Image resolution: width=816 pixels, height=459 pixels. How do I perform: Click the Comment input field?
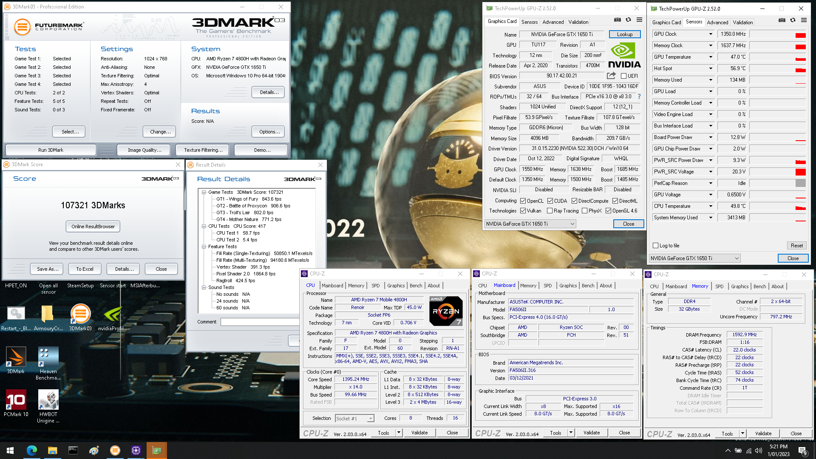(x=260, y=322)
